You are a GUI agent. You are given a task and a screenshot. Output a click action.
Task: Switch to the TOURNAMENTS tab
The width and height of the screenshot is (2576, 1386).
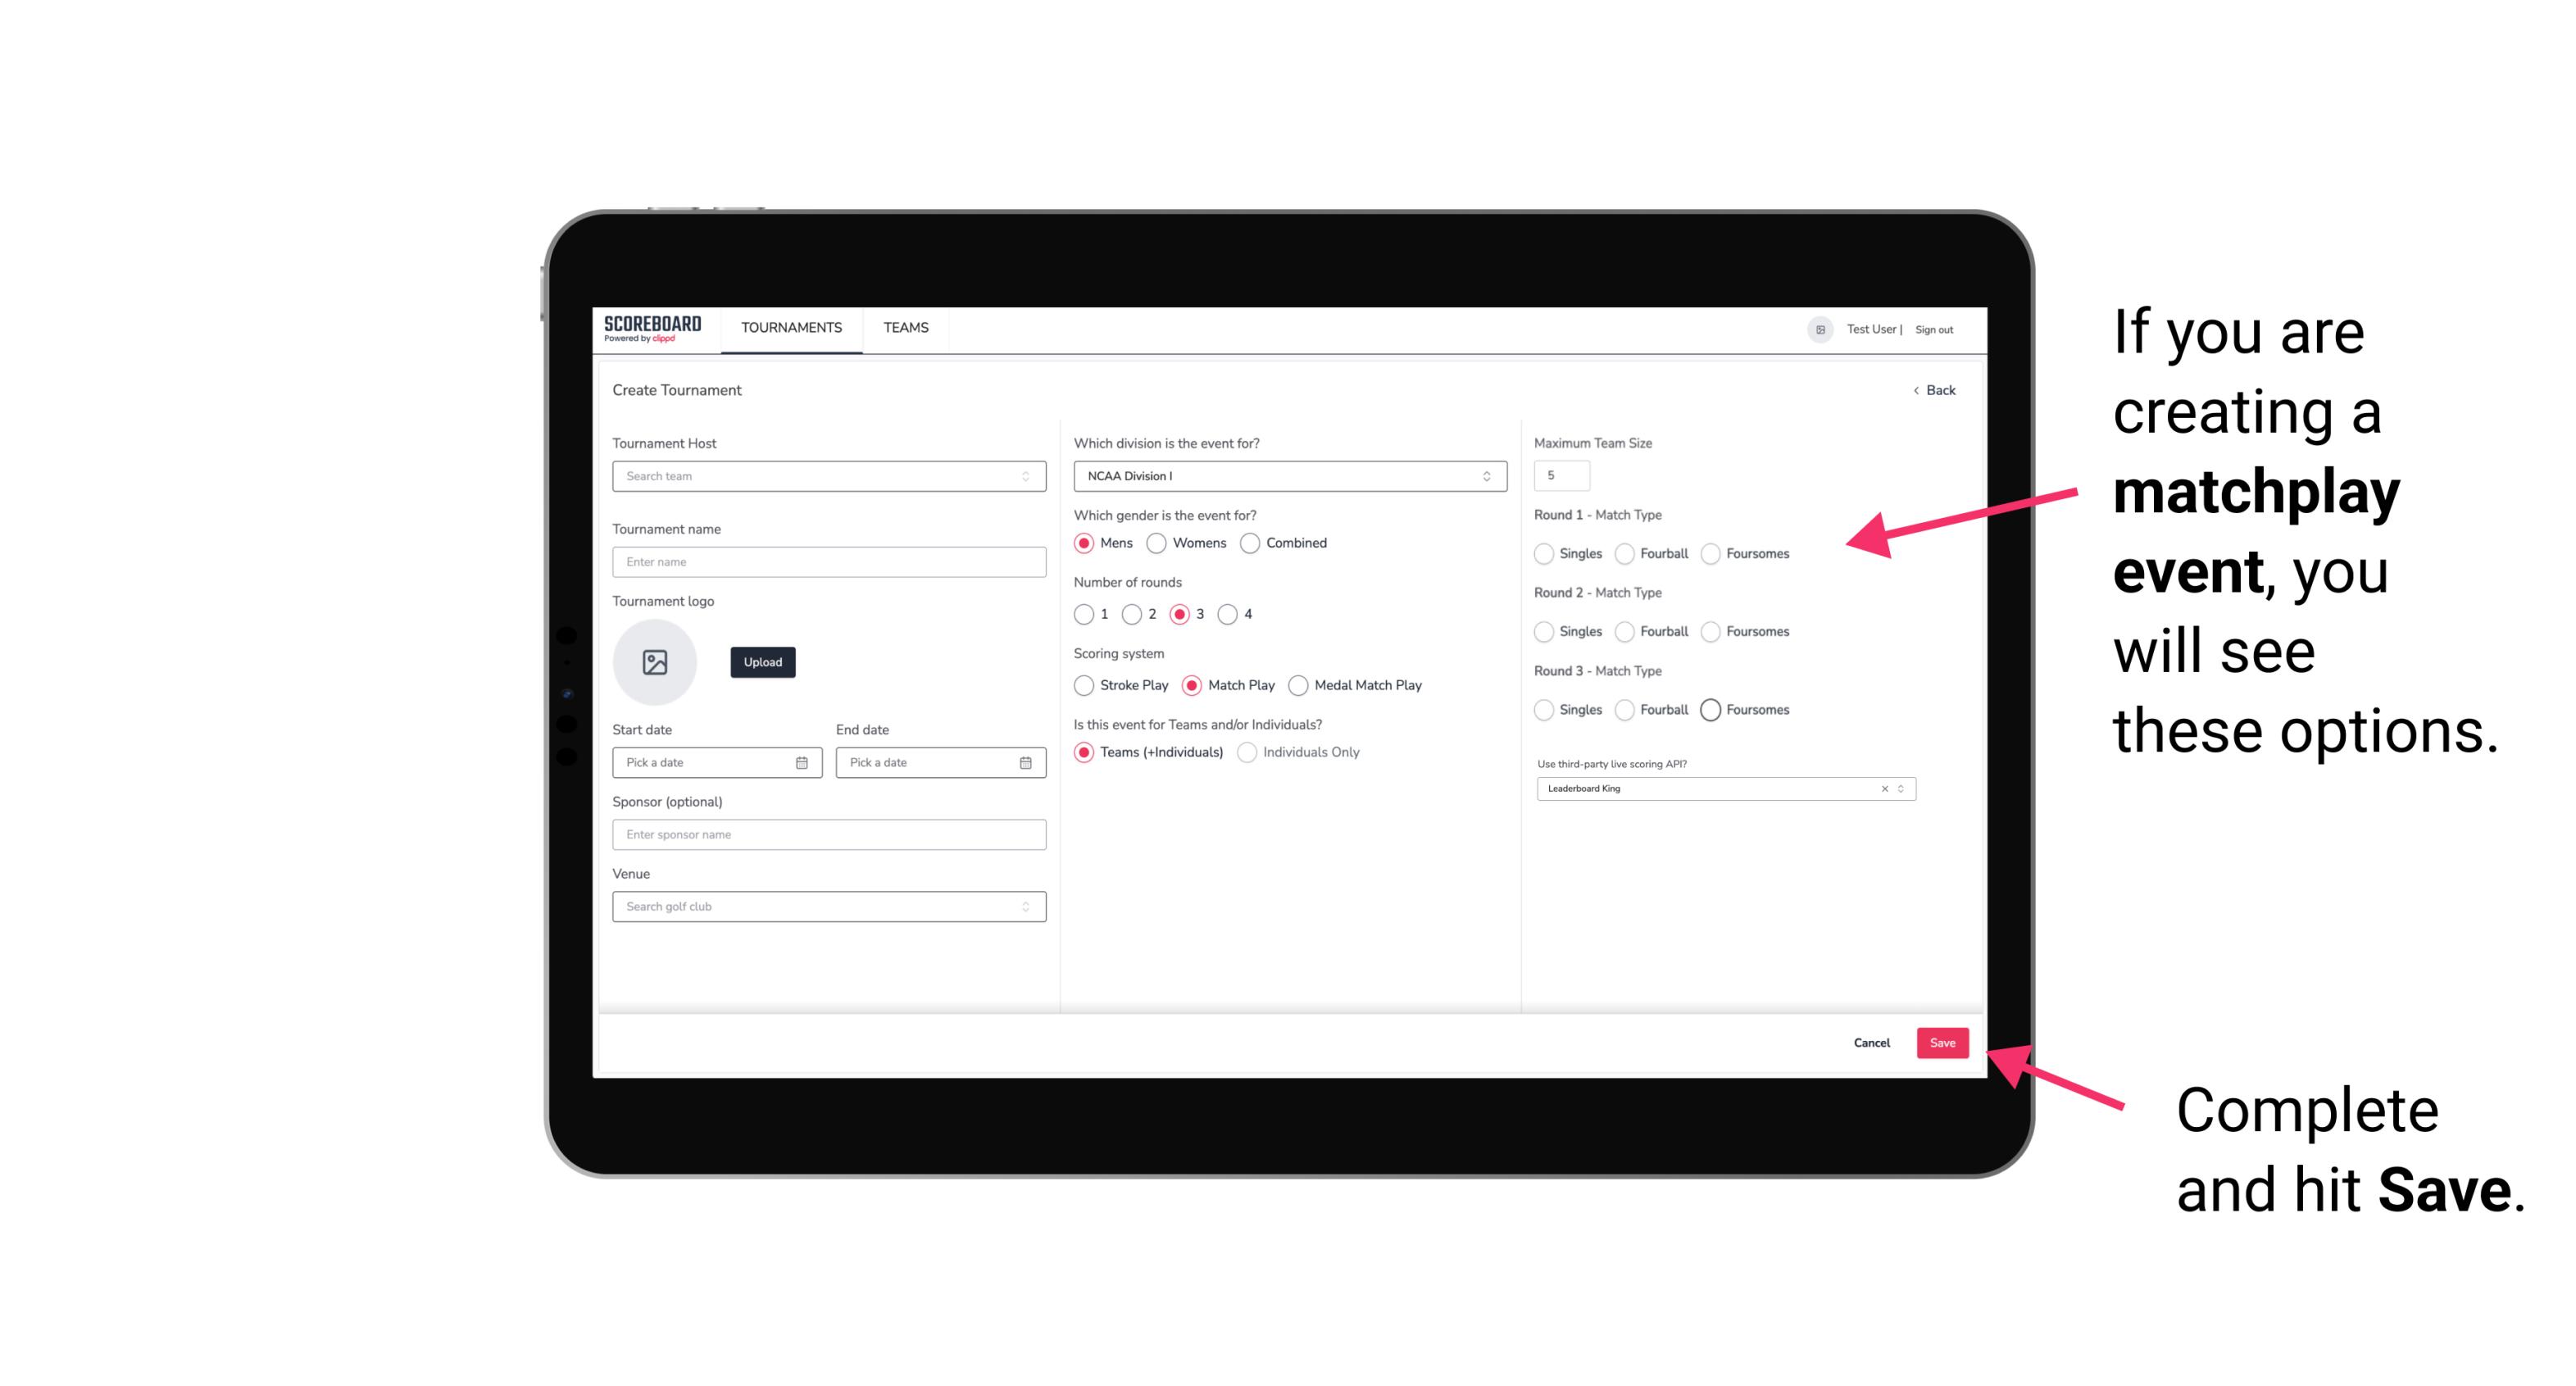790,326
